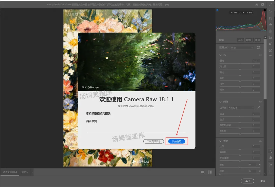Click the 了解更多信息 button
Viewport: 275px width, 187px height.
click(154, 141)
